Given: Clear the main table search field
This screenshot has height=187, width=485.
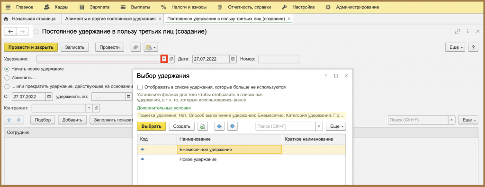Looking at the screenshot, I should (x=451, y=120).
